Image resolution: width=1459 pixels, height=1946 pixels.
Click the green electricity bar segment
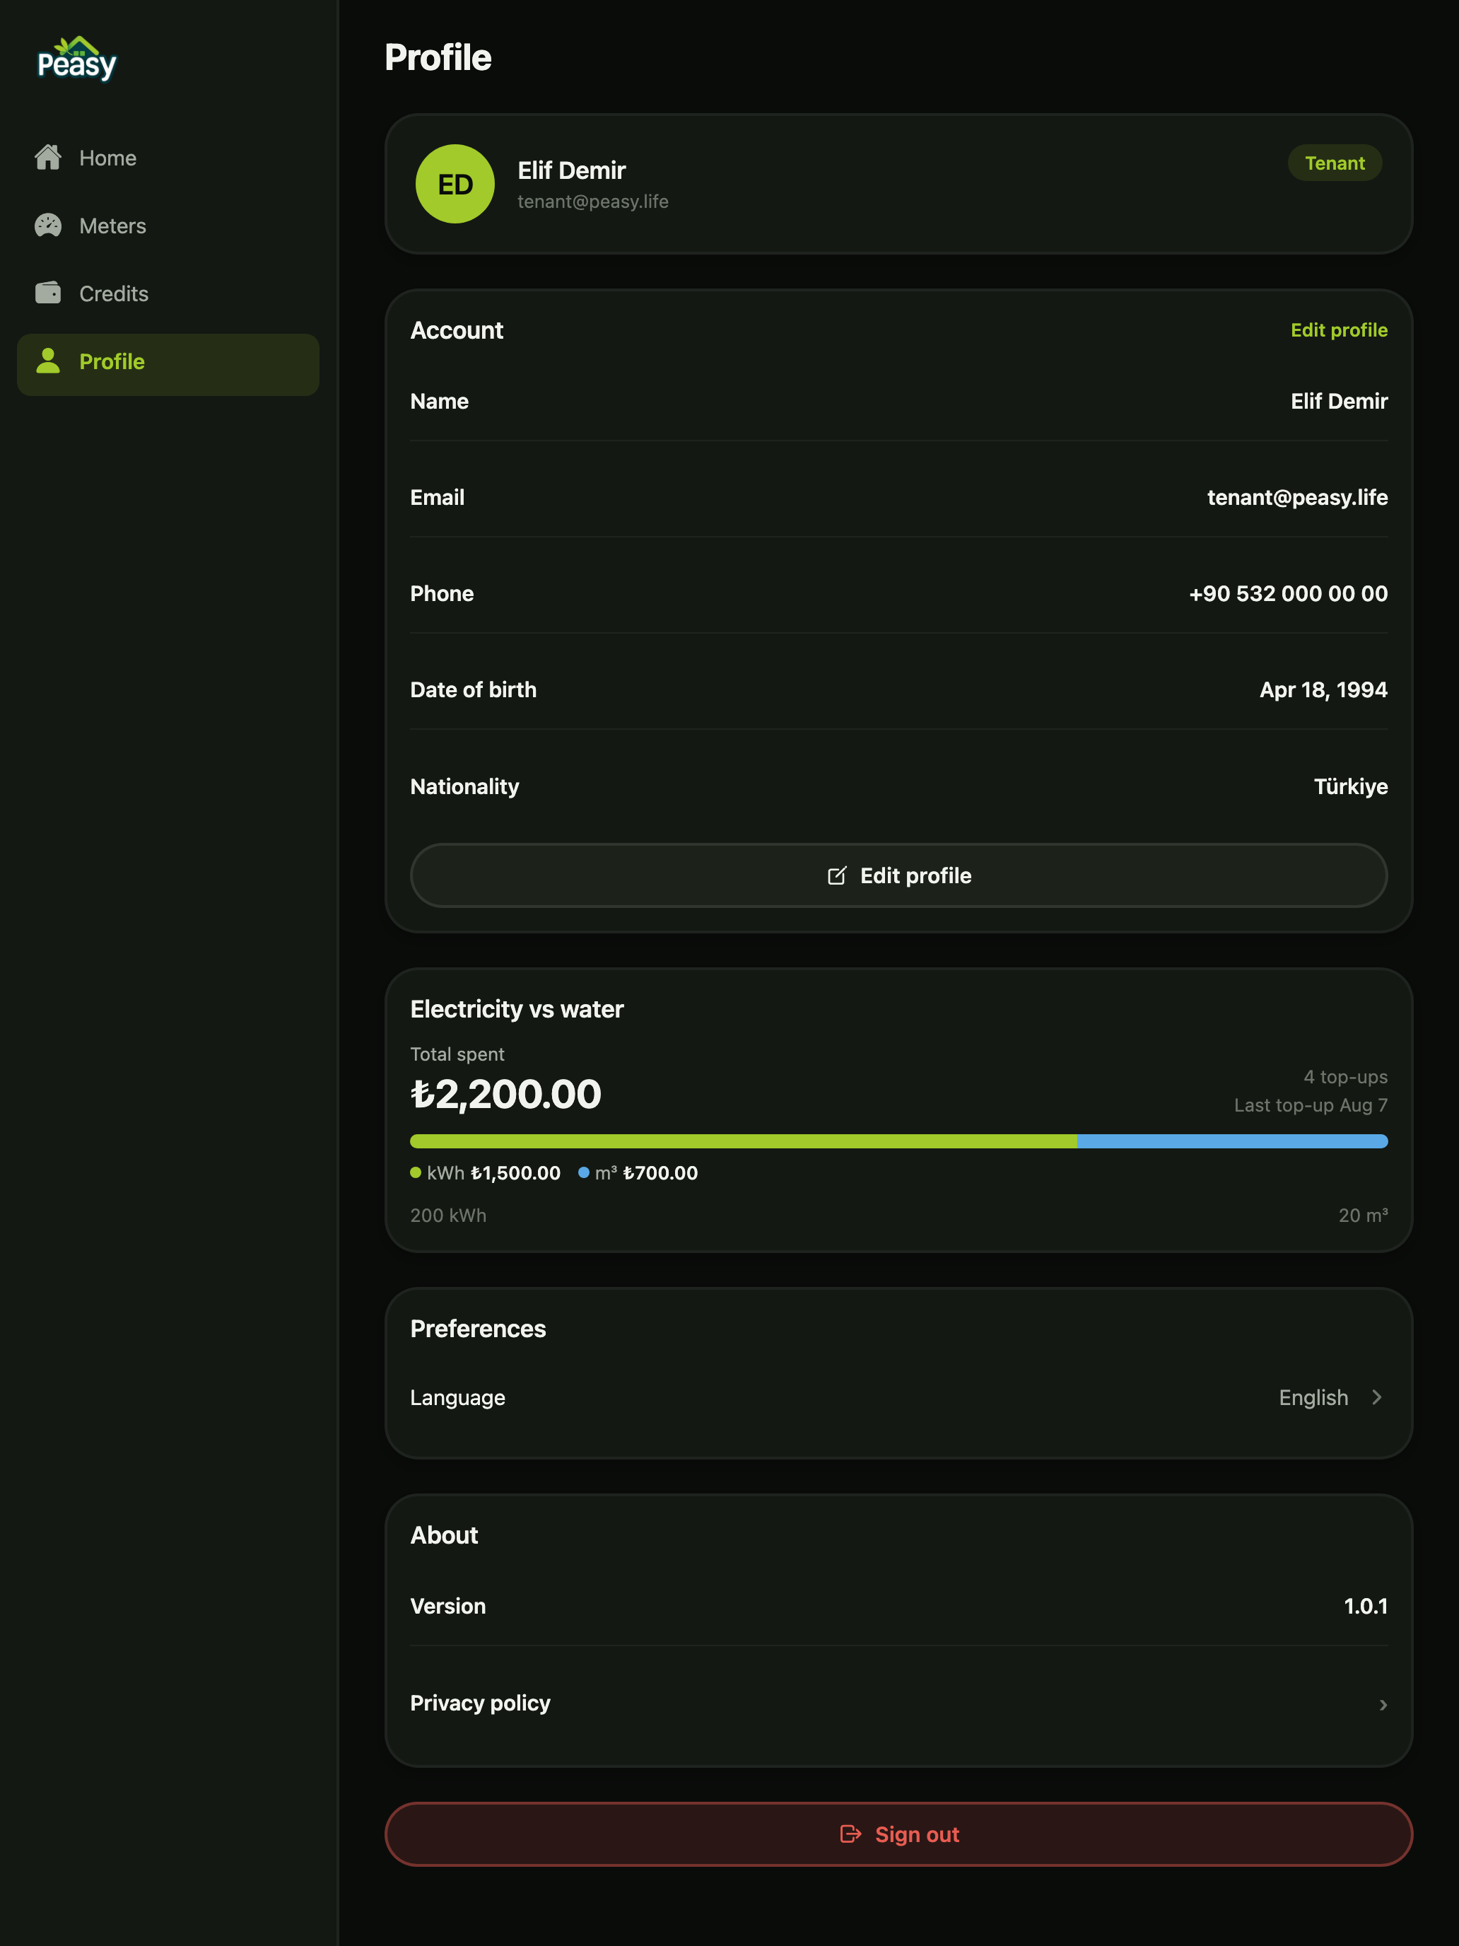[x=743, y=1141]
